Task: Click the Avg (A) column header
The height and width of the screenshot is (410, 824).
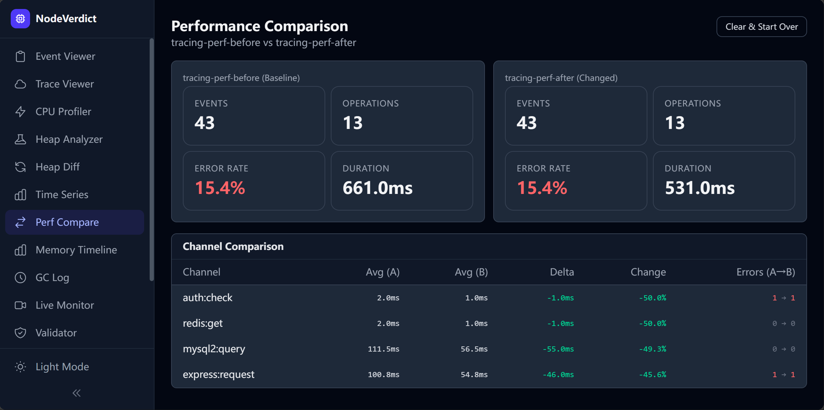Action: (383, 272)
